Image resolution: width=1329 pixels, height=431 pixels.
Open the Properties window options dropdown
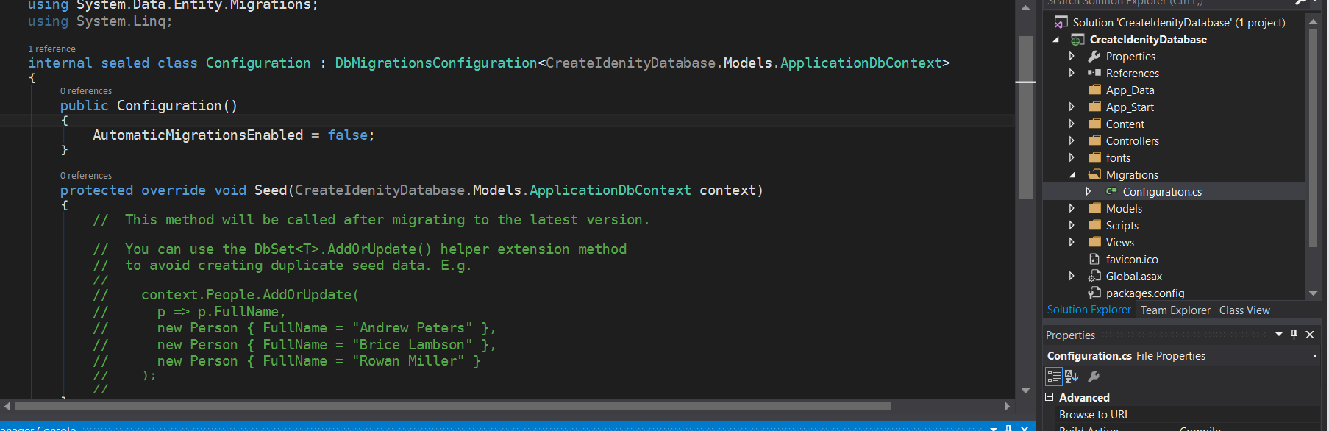tap(1279, 335)
